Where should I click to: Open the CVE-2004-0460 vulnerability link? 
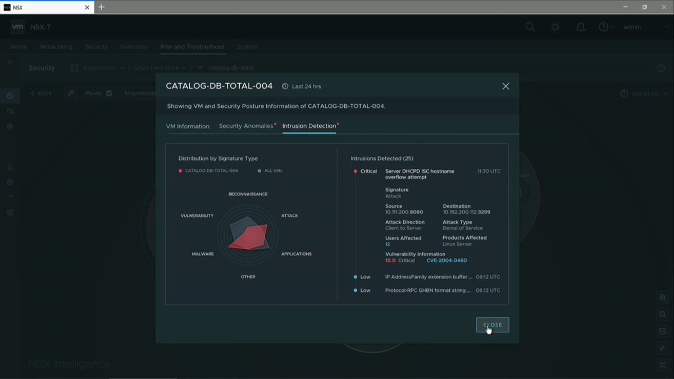[x=447, y=261]
